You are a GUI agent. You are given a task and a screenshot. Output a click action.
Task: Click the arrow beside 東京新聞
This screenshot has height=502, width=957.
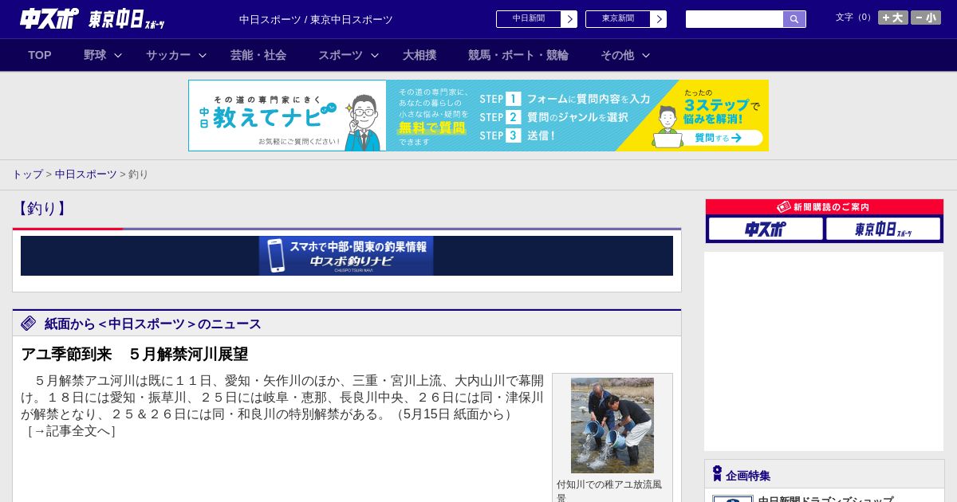(x=659, y=19)
